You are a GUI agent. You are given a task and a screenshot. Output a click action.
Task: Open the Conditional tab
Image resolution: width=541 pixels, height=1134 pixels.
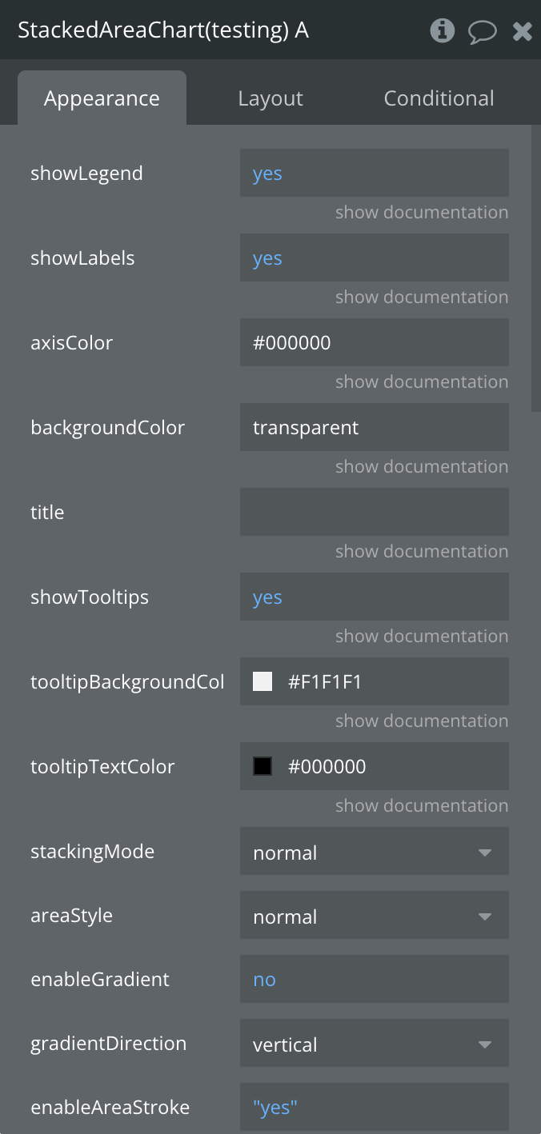coord(439,98)
